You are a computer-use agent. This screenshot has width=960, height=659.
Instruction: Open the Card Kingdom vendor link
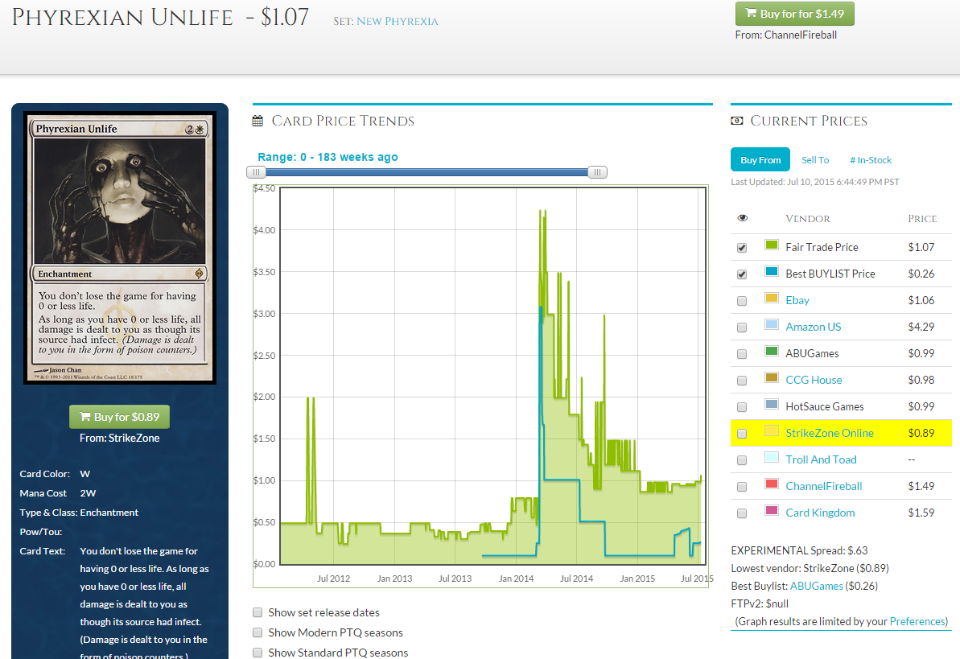click(x=820, y=513)
